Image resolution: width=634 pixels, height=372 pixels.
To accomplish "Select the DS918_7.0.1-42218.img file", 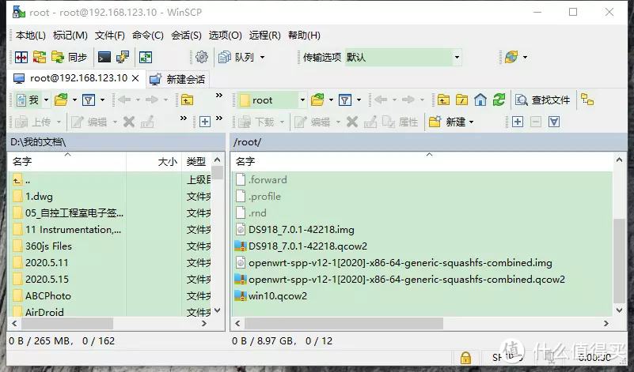I will click(302, 230).
